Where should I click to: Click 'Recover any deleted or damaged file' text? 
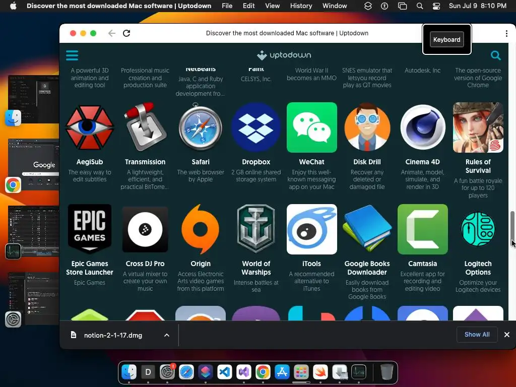[367, 179]
